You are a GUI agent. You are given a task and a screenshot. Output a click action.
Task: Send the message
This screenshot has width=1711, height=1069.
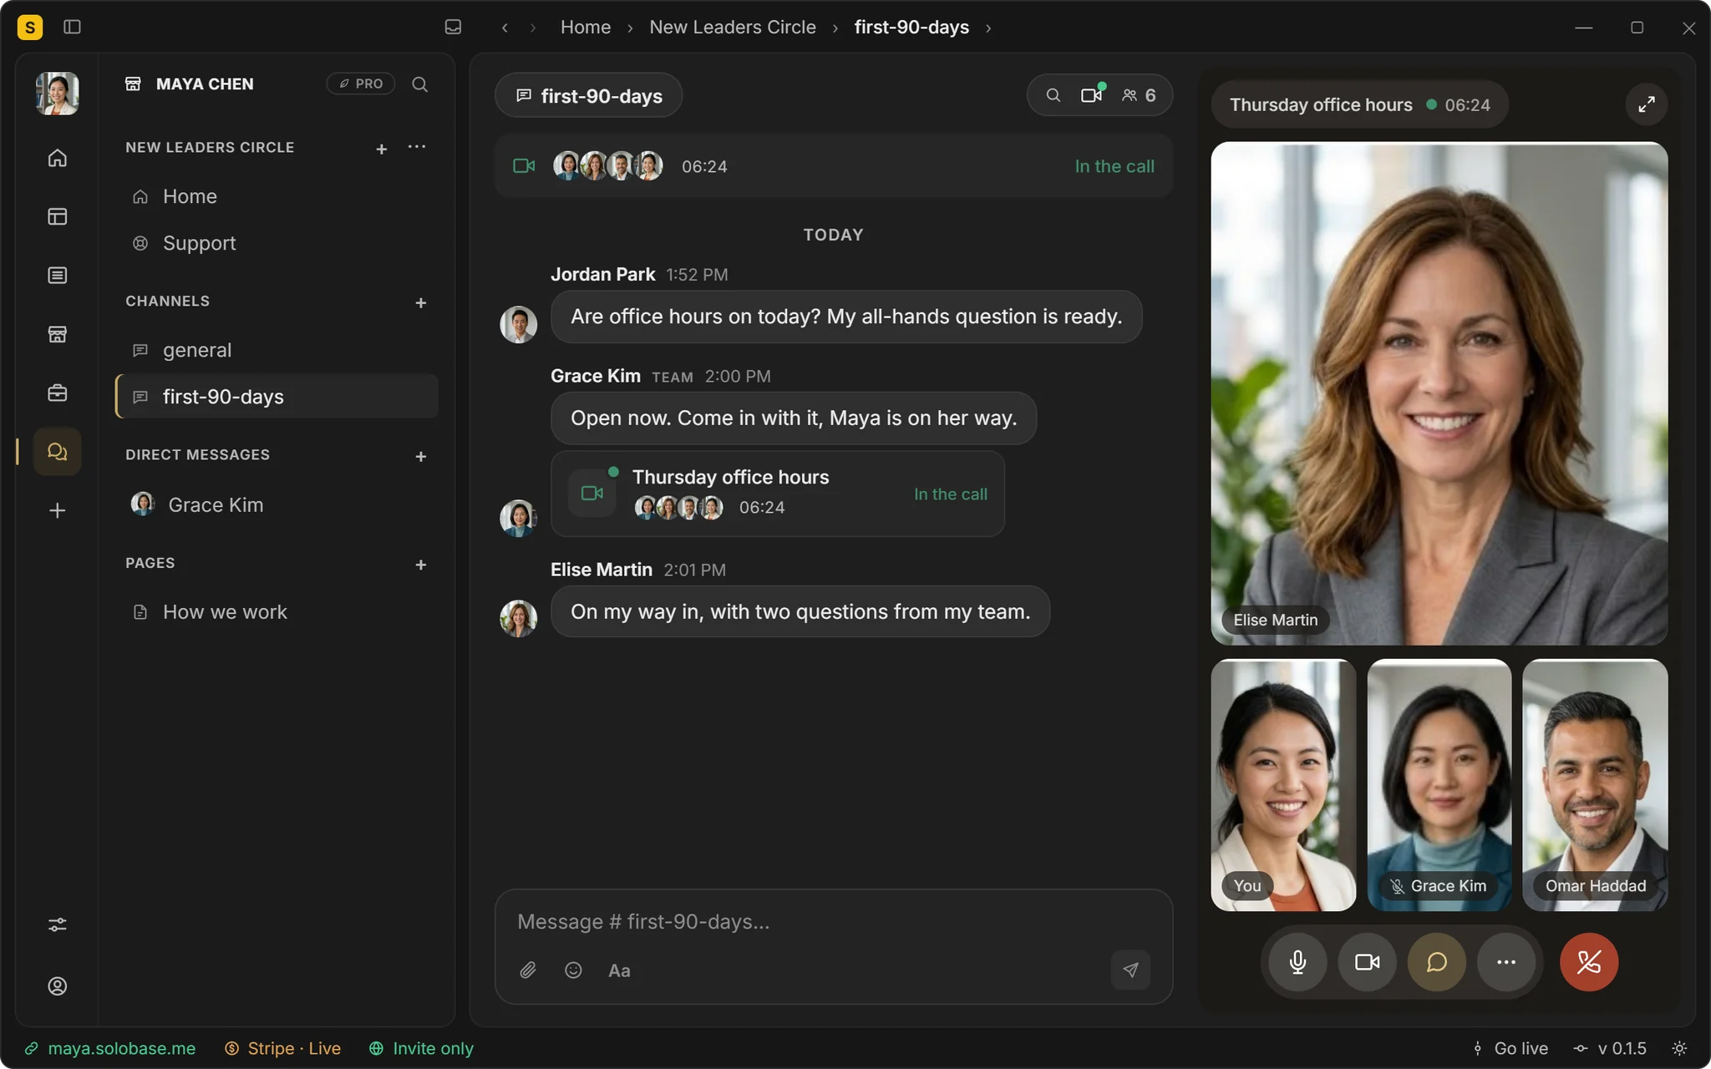(1130, 970)
